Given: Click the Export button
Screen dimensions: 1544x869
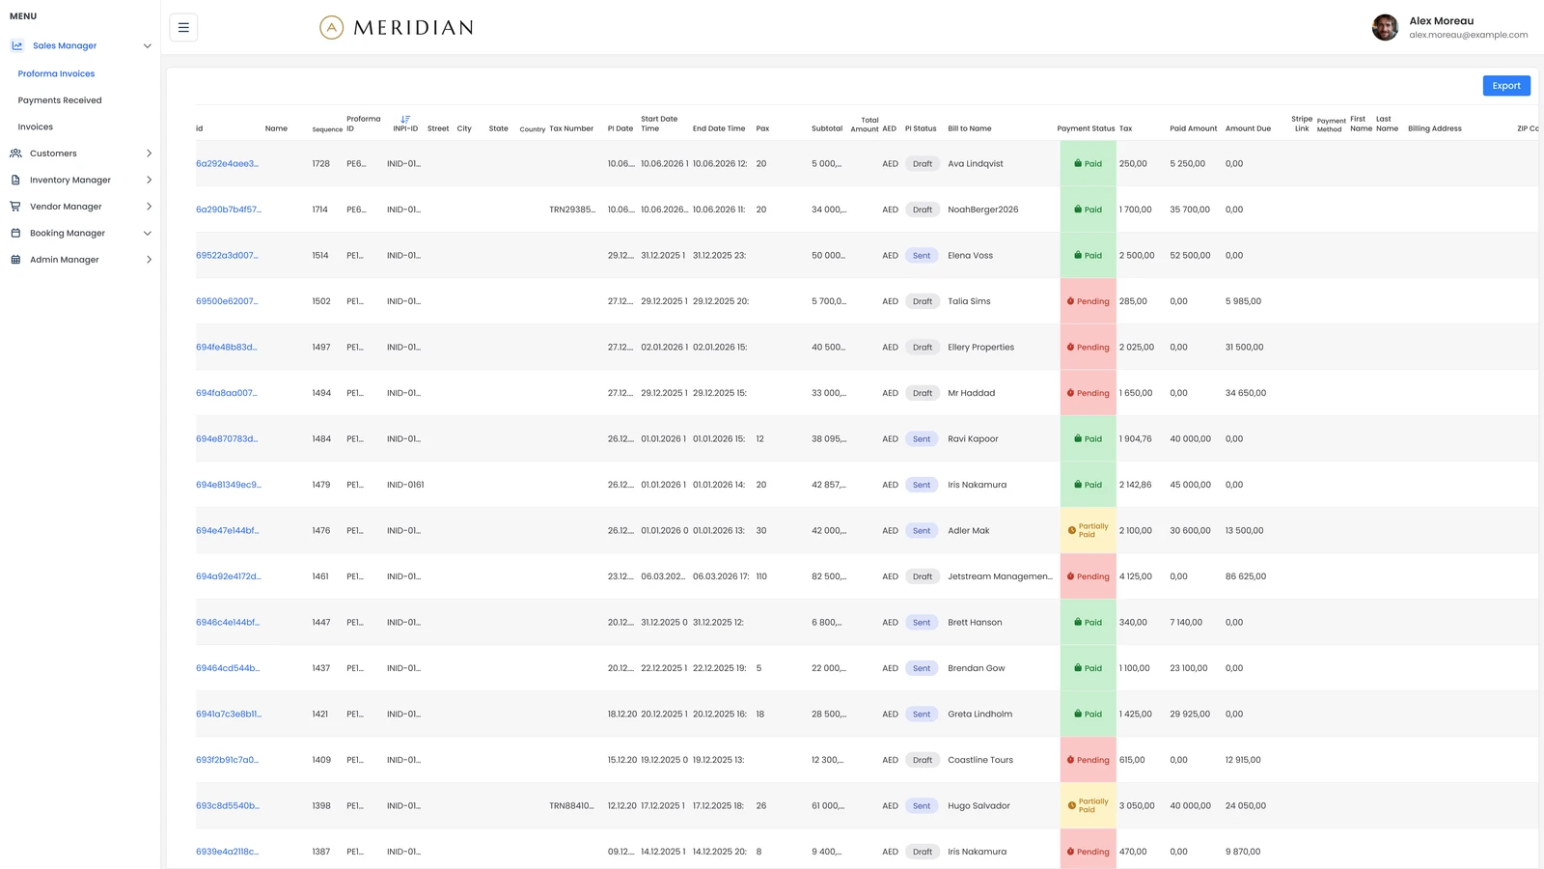Looking at the screenshot, I should [1506, 86].
